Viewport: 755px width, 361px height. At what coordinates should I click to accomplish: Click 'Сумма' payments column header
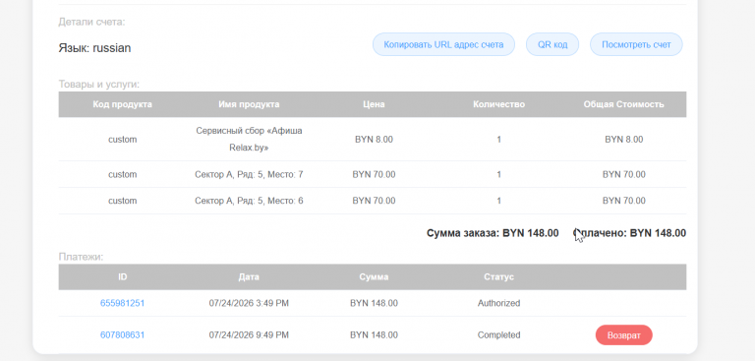pyautogui.click(x=375, y=277)
